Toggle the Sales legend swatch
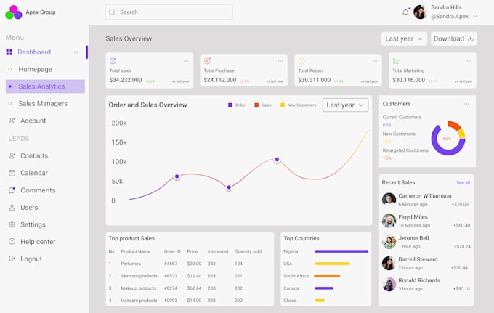494x313 pixels. coord(256,105)
